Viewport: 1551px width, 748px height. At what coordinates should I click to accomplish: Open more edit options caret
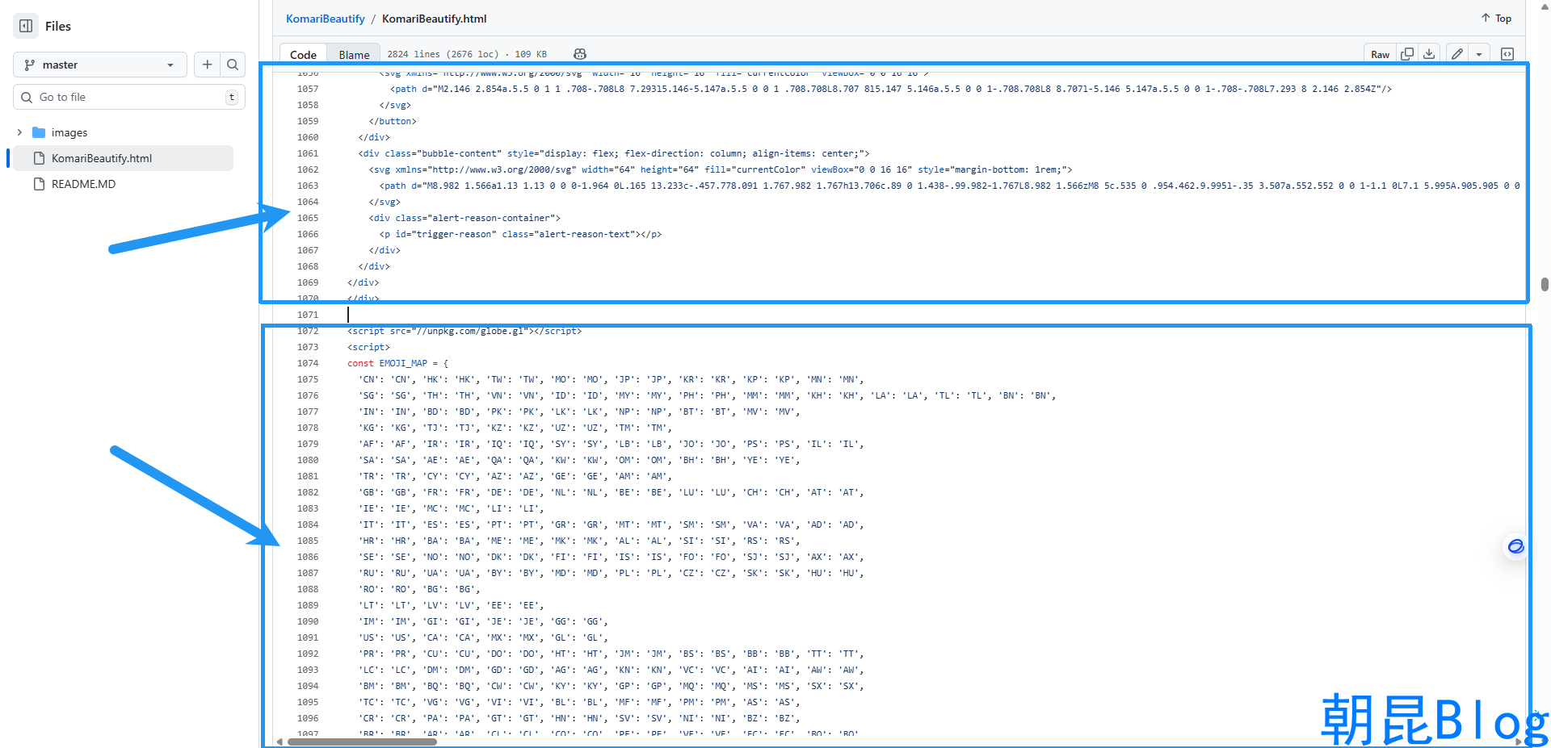1479,54
